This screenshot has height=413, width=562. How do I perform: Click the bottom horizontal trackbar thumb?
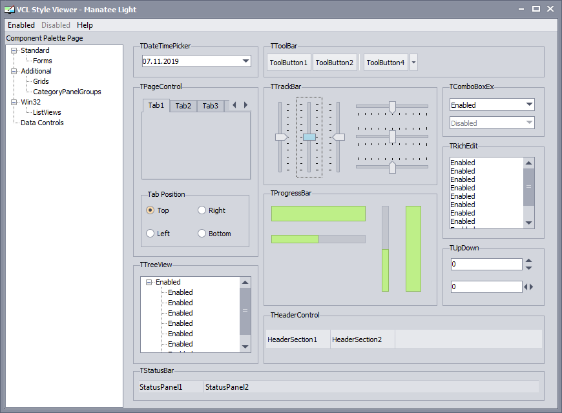[393, 167]
